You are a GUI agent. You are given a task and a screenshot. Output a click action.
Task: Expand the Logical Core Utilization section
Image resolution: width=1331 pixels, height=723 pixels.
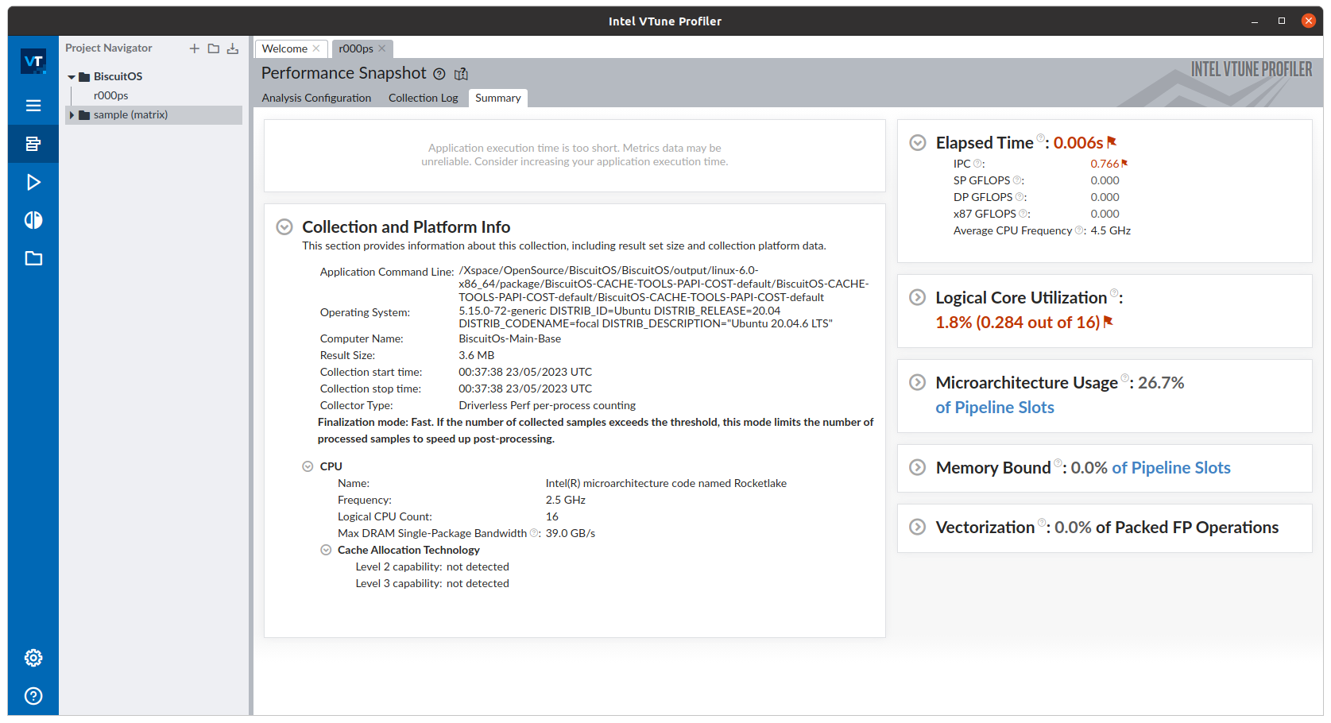tap(917, 297)
